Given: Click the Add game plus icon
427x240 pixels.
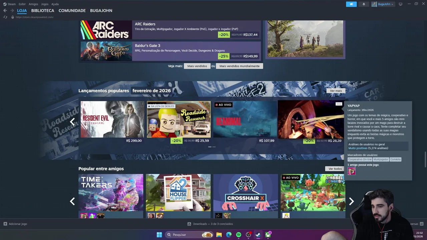Looking at the screenshot, I should click(5, 224).
